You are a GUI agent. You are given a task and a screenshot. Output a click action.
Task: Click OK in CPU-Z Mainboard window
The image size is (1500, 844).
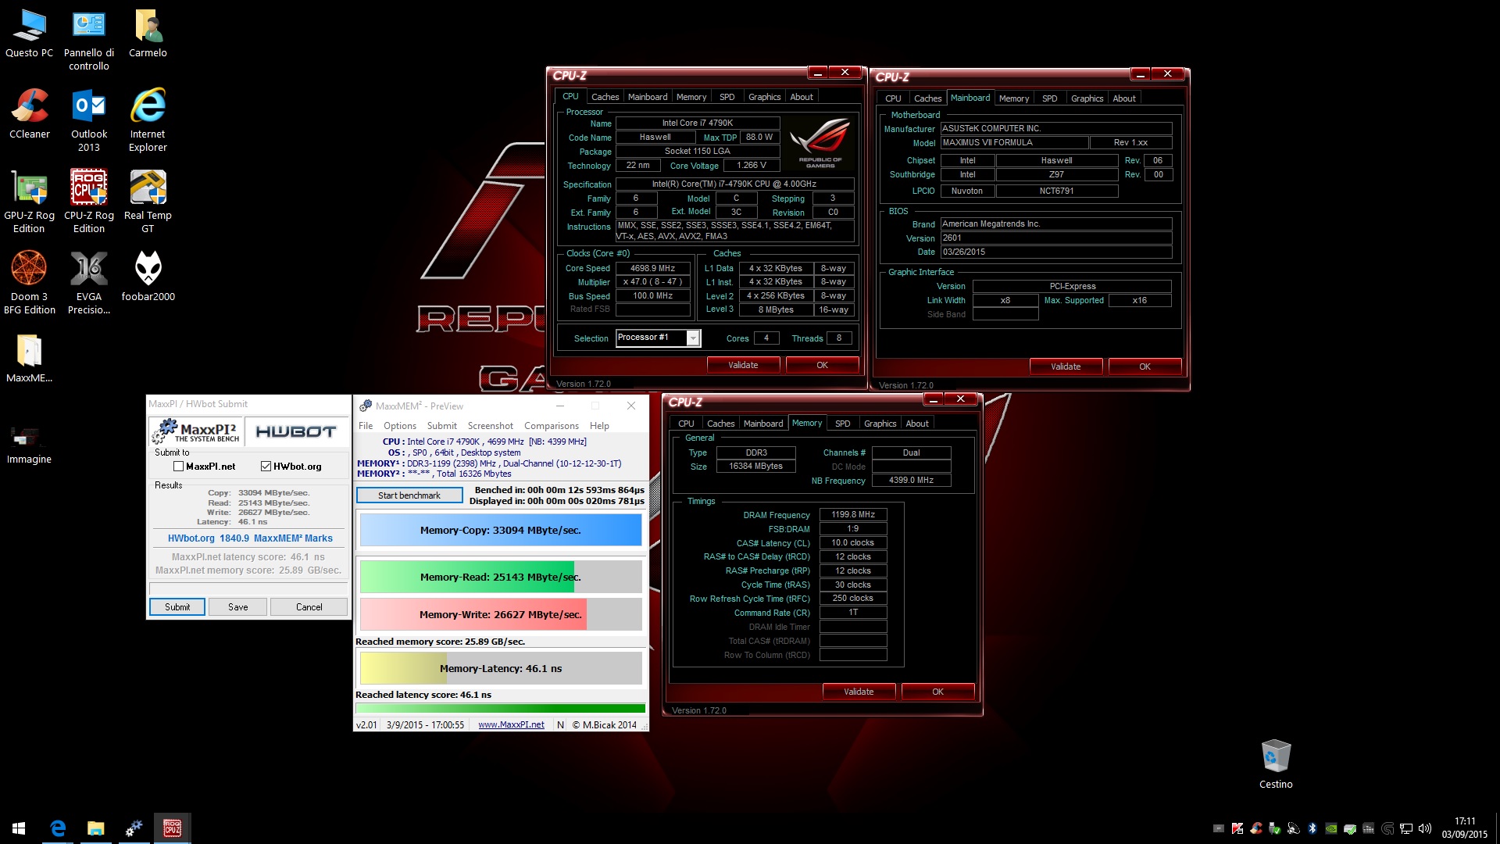click(1145, 367)
